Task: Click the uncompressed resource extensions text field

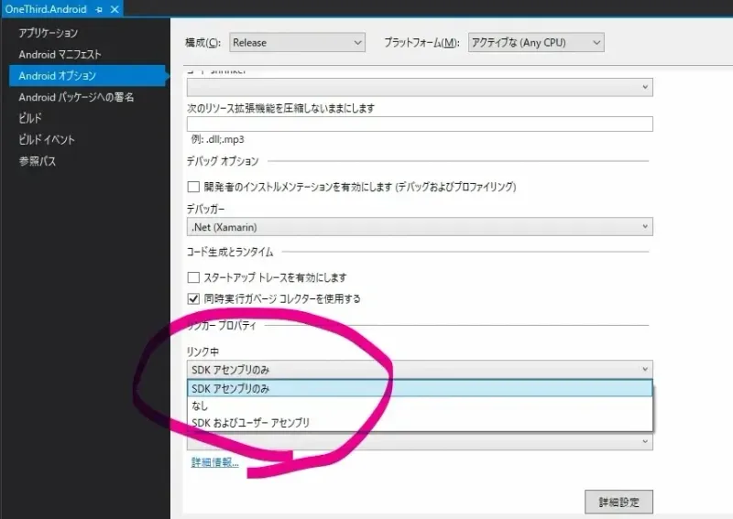Action: coord(419,124)
